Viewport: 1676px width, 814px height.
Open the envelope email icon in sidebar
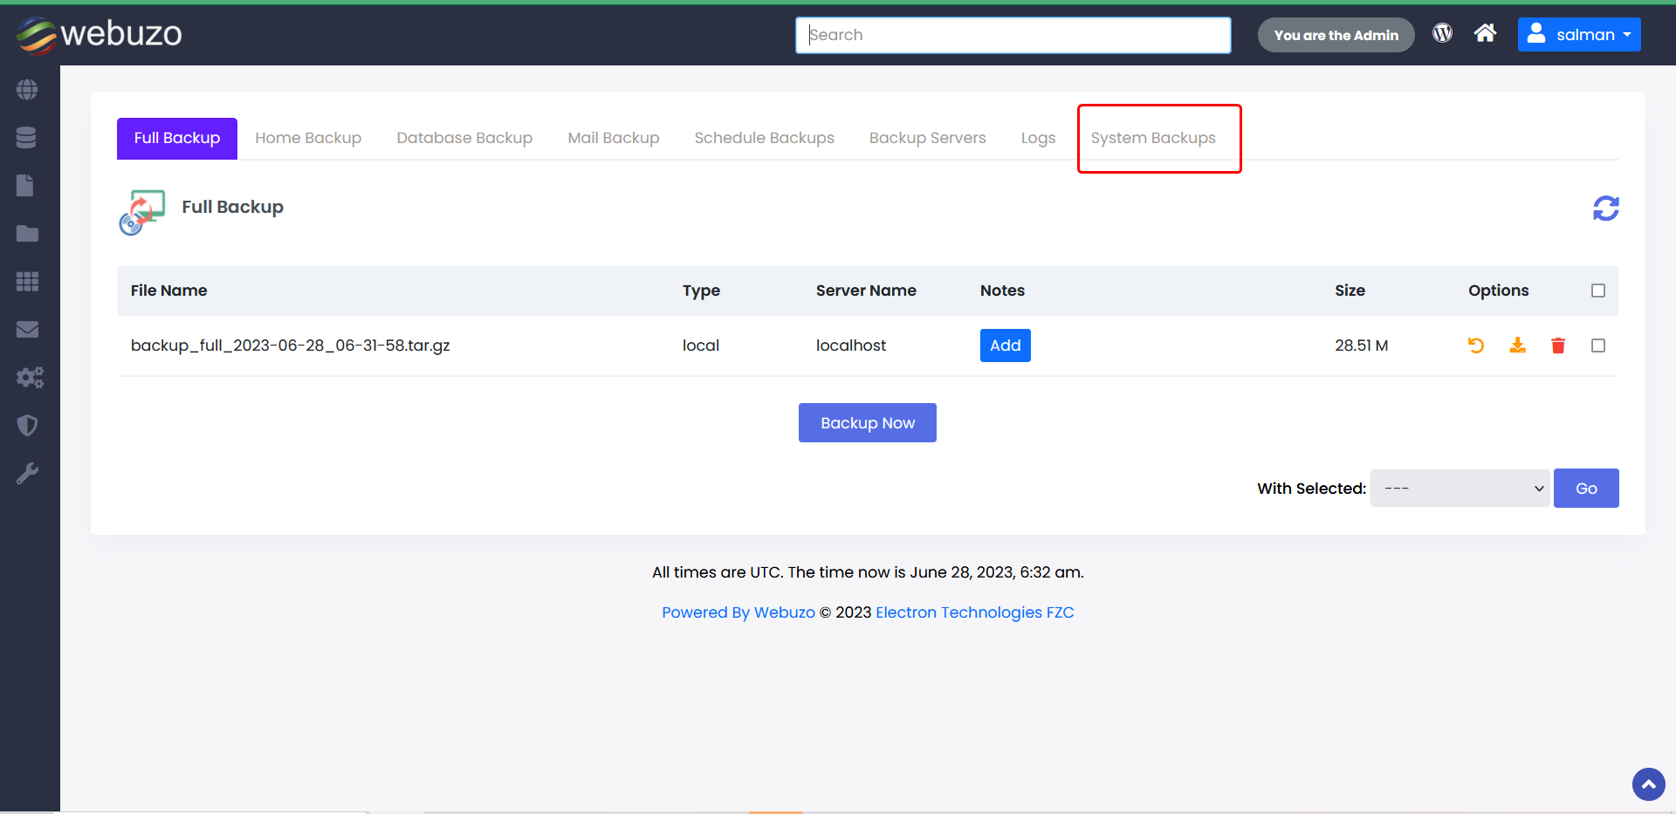click(x=27, y=330)
